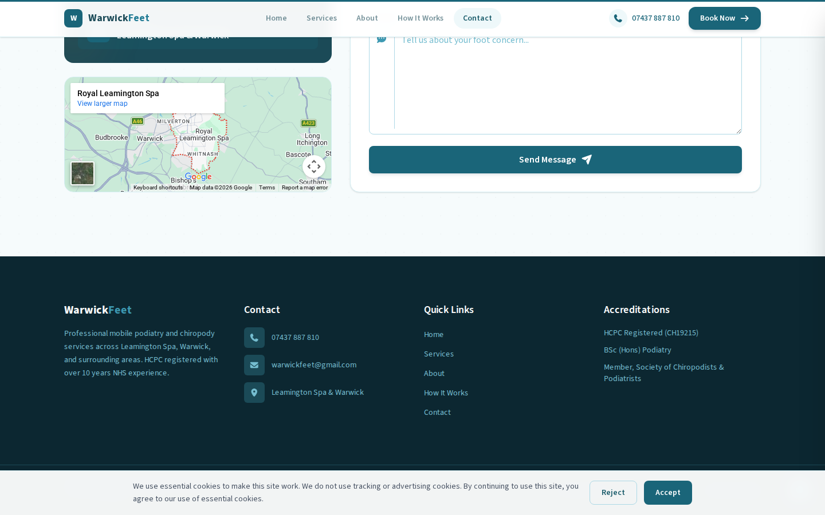Click the phone icon in the header

[618, 18]
